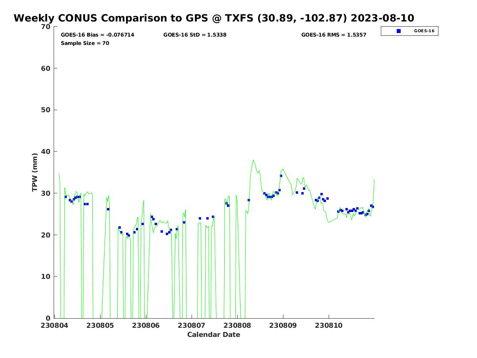Screen dimensions: 477x358
Task: Select the 70 y-axis tick label
Action: pyautogui.click(x=46, y=27)
